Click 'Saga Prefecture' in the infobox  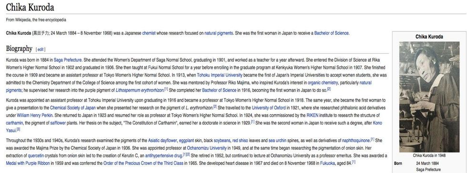pyautogui.click(x=428, y=170)
